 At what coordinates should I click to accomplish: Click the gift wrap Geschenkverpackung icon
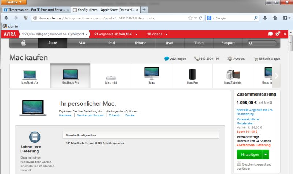(x=239, y=164)
